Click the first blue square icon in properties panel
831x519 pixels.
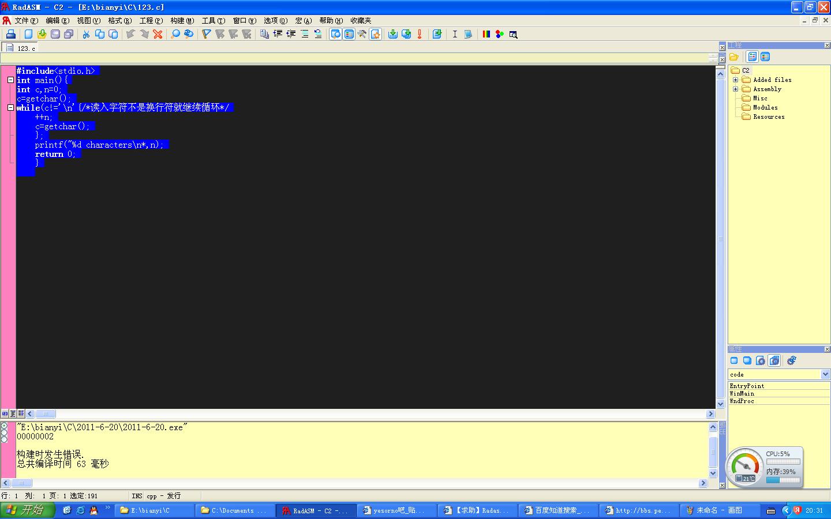(734, 360)
